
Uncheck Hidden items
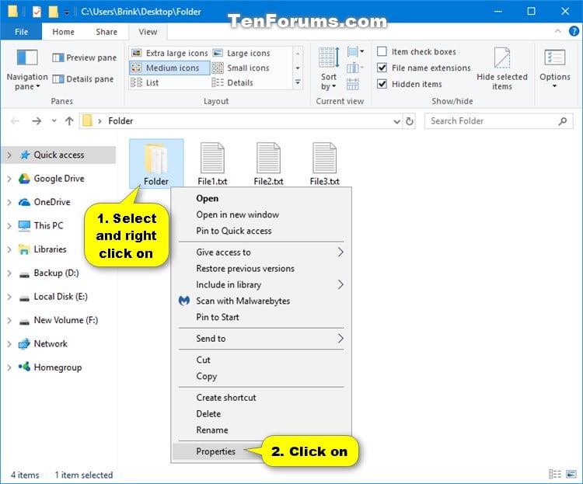pyautogui.click(x=382, y=84)
